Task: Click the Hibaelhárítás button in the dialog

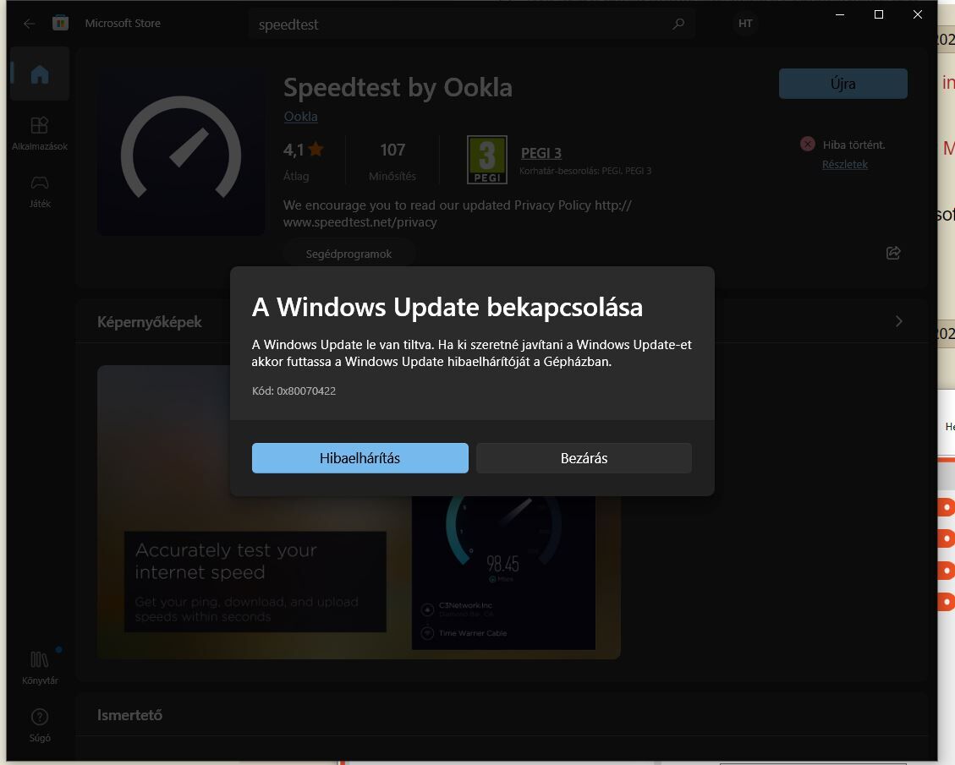Action: (360, 458)
